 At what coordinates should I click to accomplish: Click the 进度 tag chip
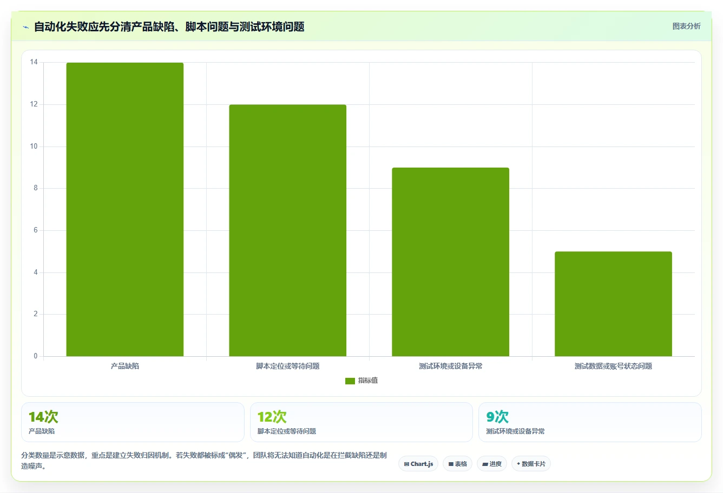point(492,464)
